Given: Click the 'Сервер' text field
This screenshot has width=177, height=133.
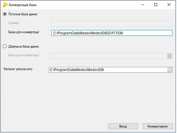Looking at the screenshot, I should tap(112, 24).
